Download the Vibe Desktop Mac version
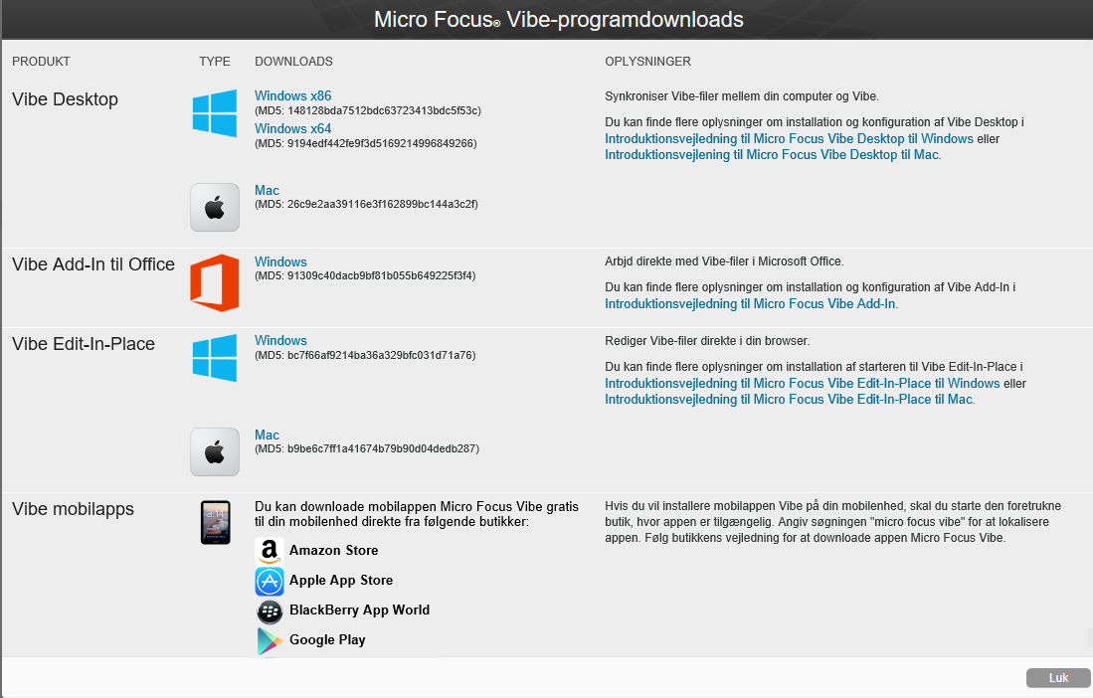 click(267, 191)
